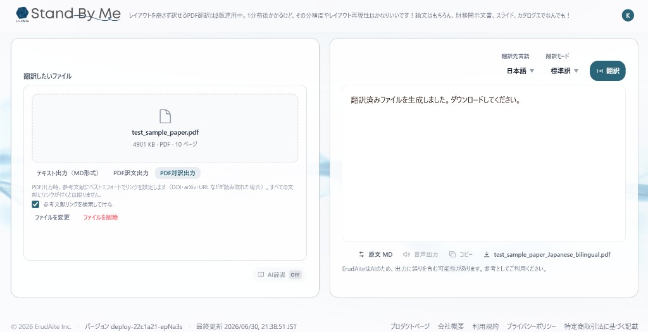Screen dimensions: 648x332
Task: Toggle the 参考文献リンクを検索して付与 checkbox
Action: [35, 204]
